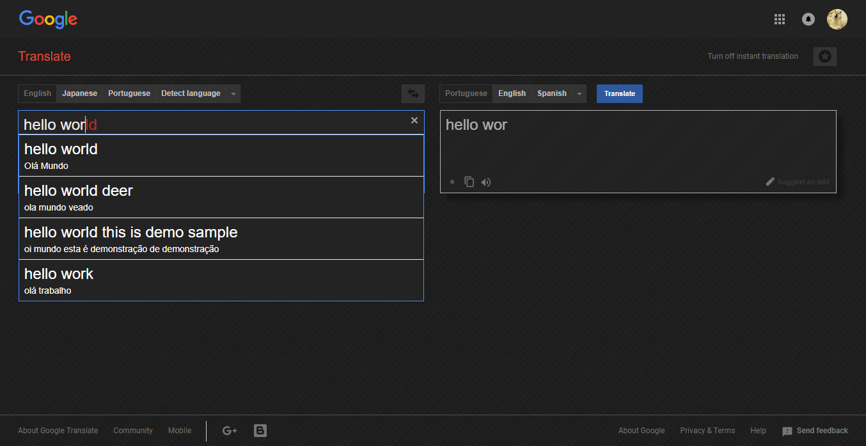The image size is (866, 446).
Task: Pick 'hello world this is demo sample' suggestion
Action: click(x=221, y=239)
